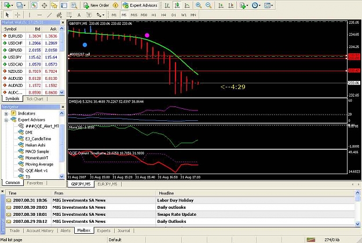362x243 pixels.
Task: Toggle D1 timeframe button
Action: click(x=174, y=15)
